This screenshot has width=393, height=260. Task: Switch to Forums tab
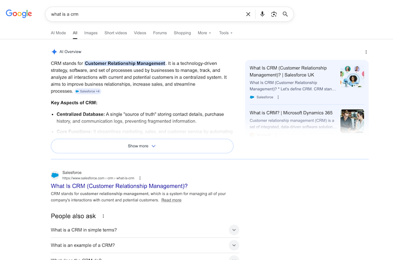point(160,33)
